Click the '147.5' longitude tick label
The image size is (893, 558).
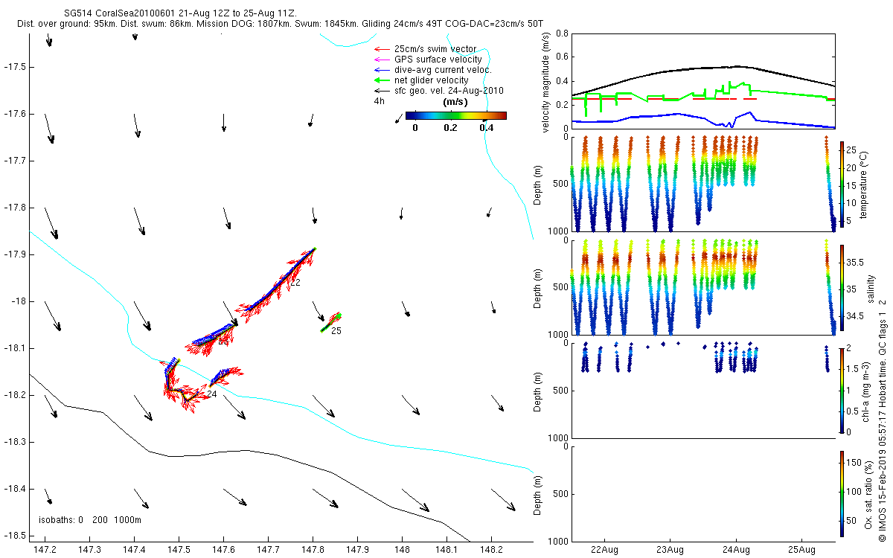(179, 549)
